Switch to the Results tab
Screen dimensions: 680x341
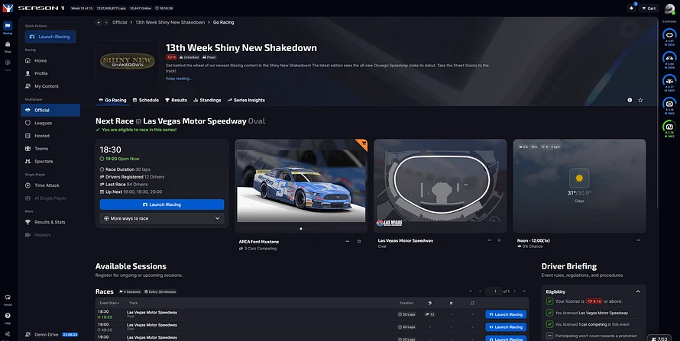tap(176, 100)
